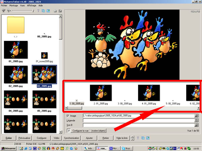Select the 01_2005.jpg thumbnail in the file browser
202x151 pixels.
(x=16, y=50)
